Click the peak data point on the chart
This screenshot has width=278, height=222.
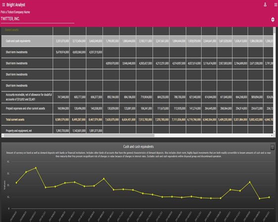[x=36, y=168]
